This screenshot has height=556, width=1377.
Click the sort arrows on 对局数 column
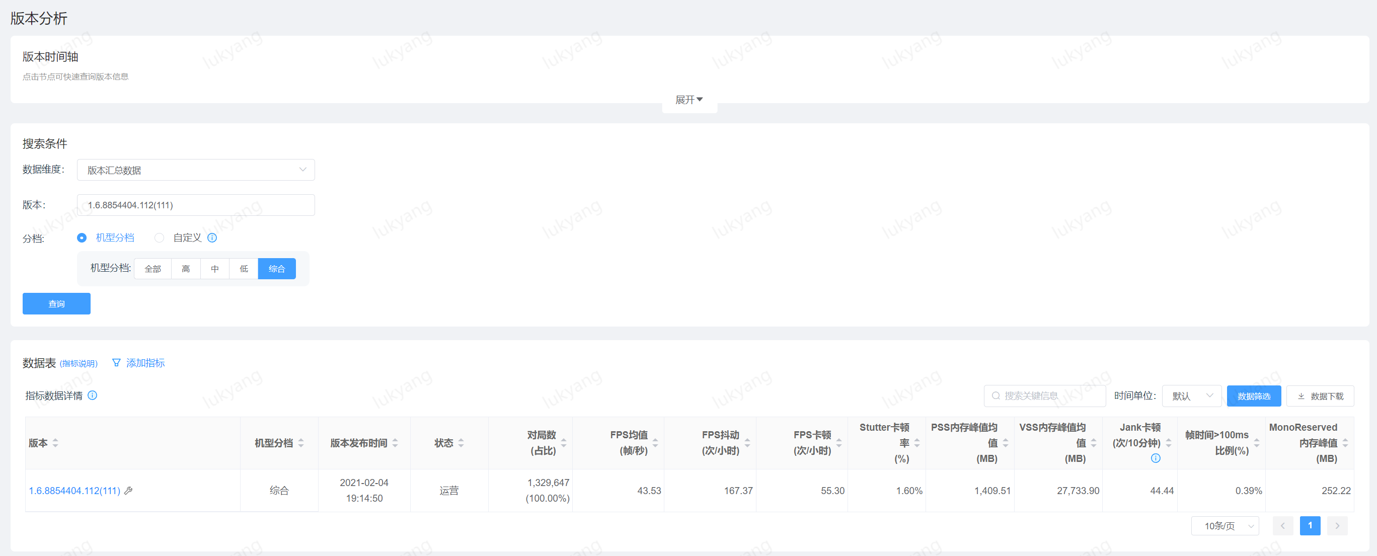pos(564,443)
